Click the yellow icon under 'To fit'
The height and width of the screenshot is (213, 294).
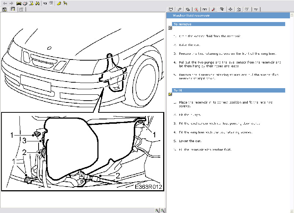click(170, 94)
